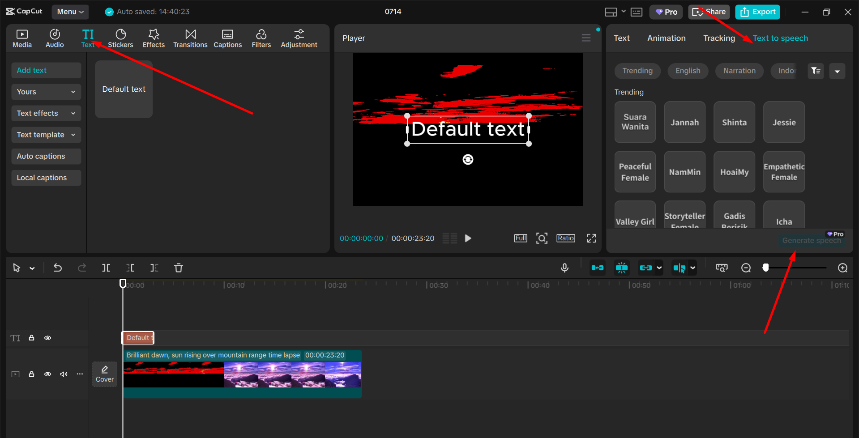Image resolution: width=859 pixels, height=438 pixels.
Task: Open the Ratio options
Action: click(566, 238)
